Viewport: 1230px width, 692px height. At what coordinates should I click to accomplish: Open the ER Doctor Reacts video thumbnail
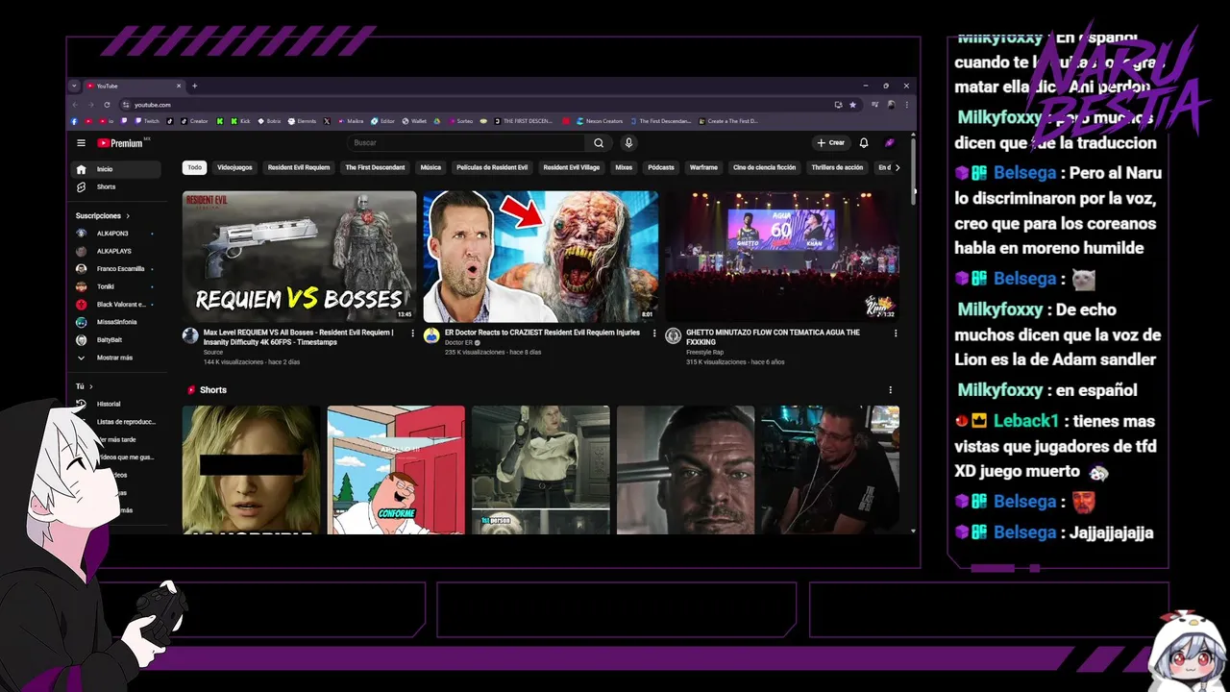click(541, 257)
